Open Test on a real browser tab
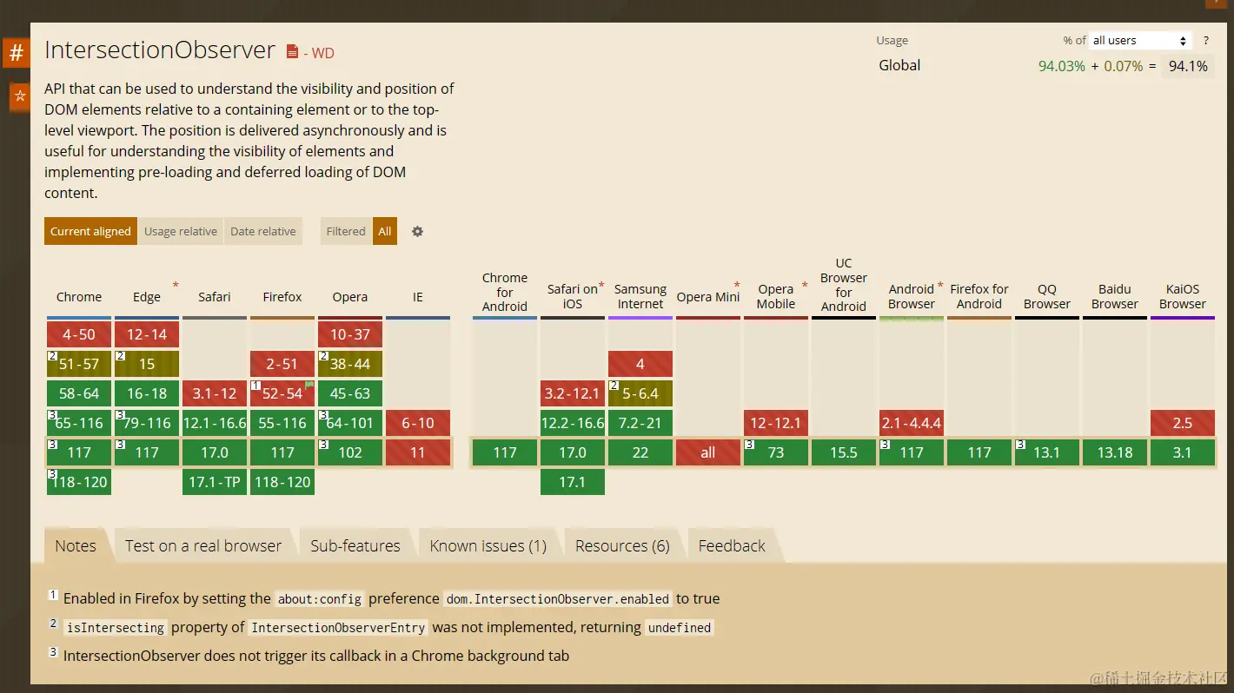The height and width of the screenshot is (693, 1234). 203,545
